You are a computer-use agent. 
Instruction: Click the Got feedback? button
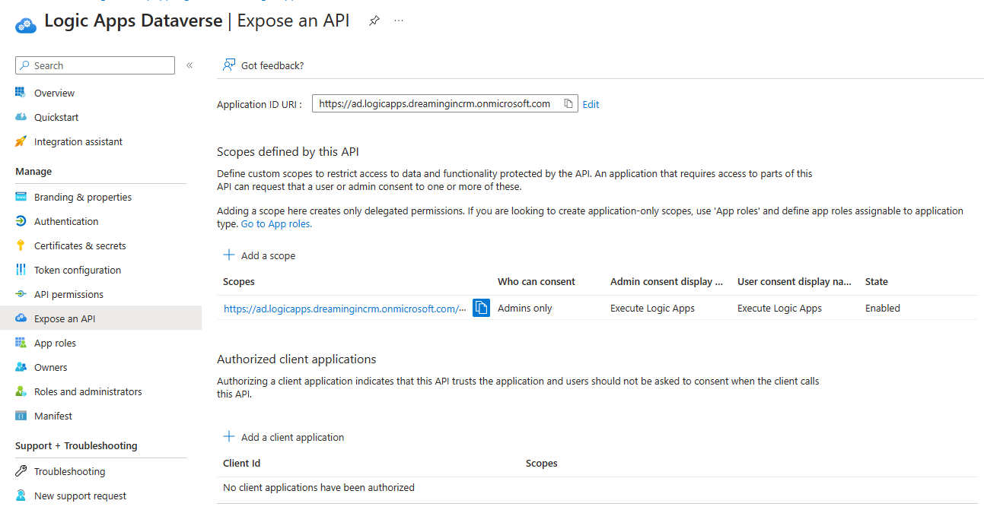263,65
